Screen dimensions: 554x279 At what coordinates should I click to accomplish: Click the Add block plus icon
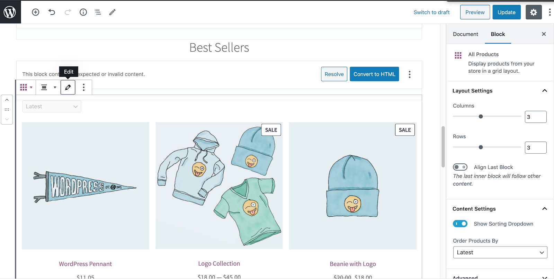pos(36,12)
